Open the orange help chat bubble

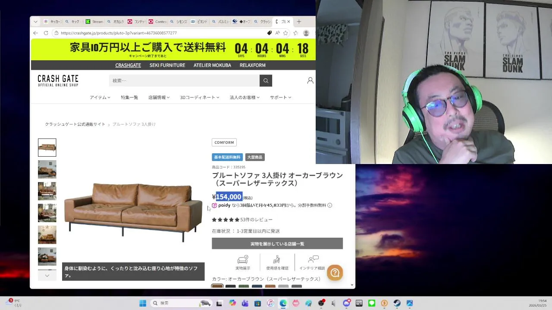pos(335,273)
